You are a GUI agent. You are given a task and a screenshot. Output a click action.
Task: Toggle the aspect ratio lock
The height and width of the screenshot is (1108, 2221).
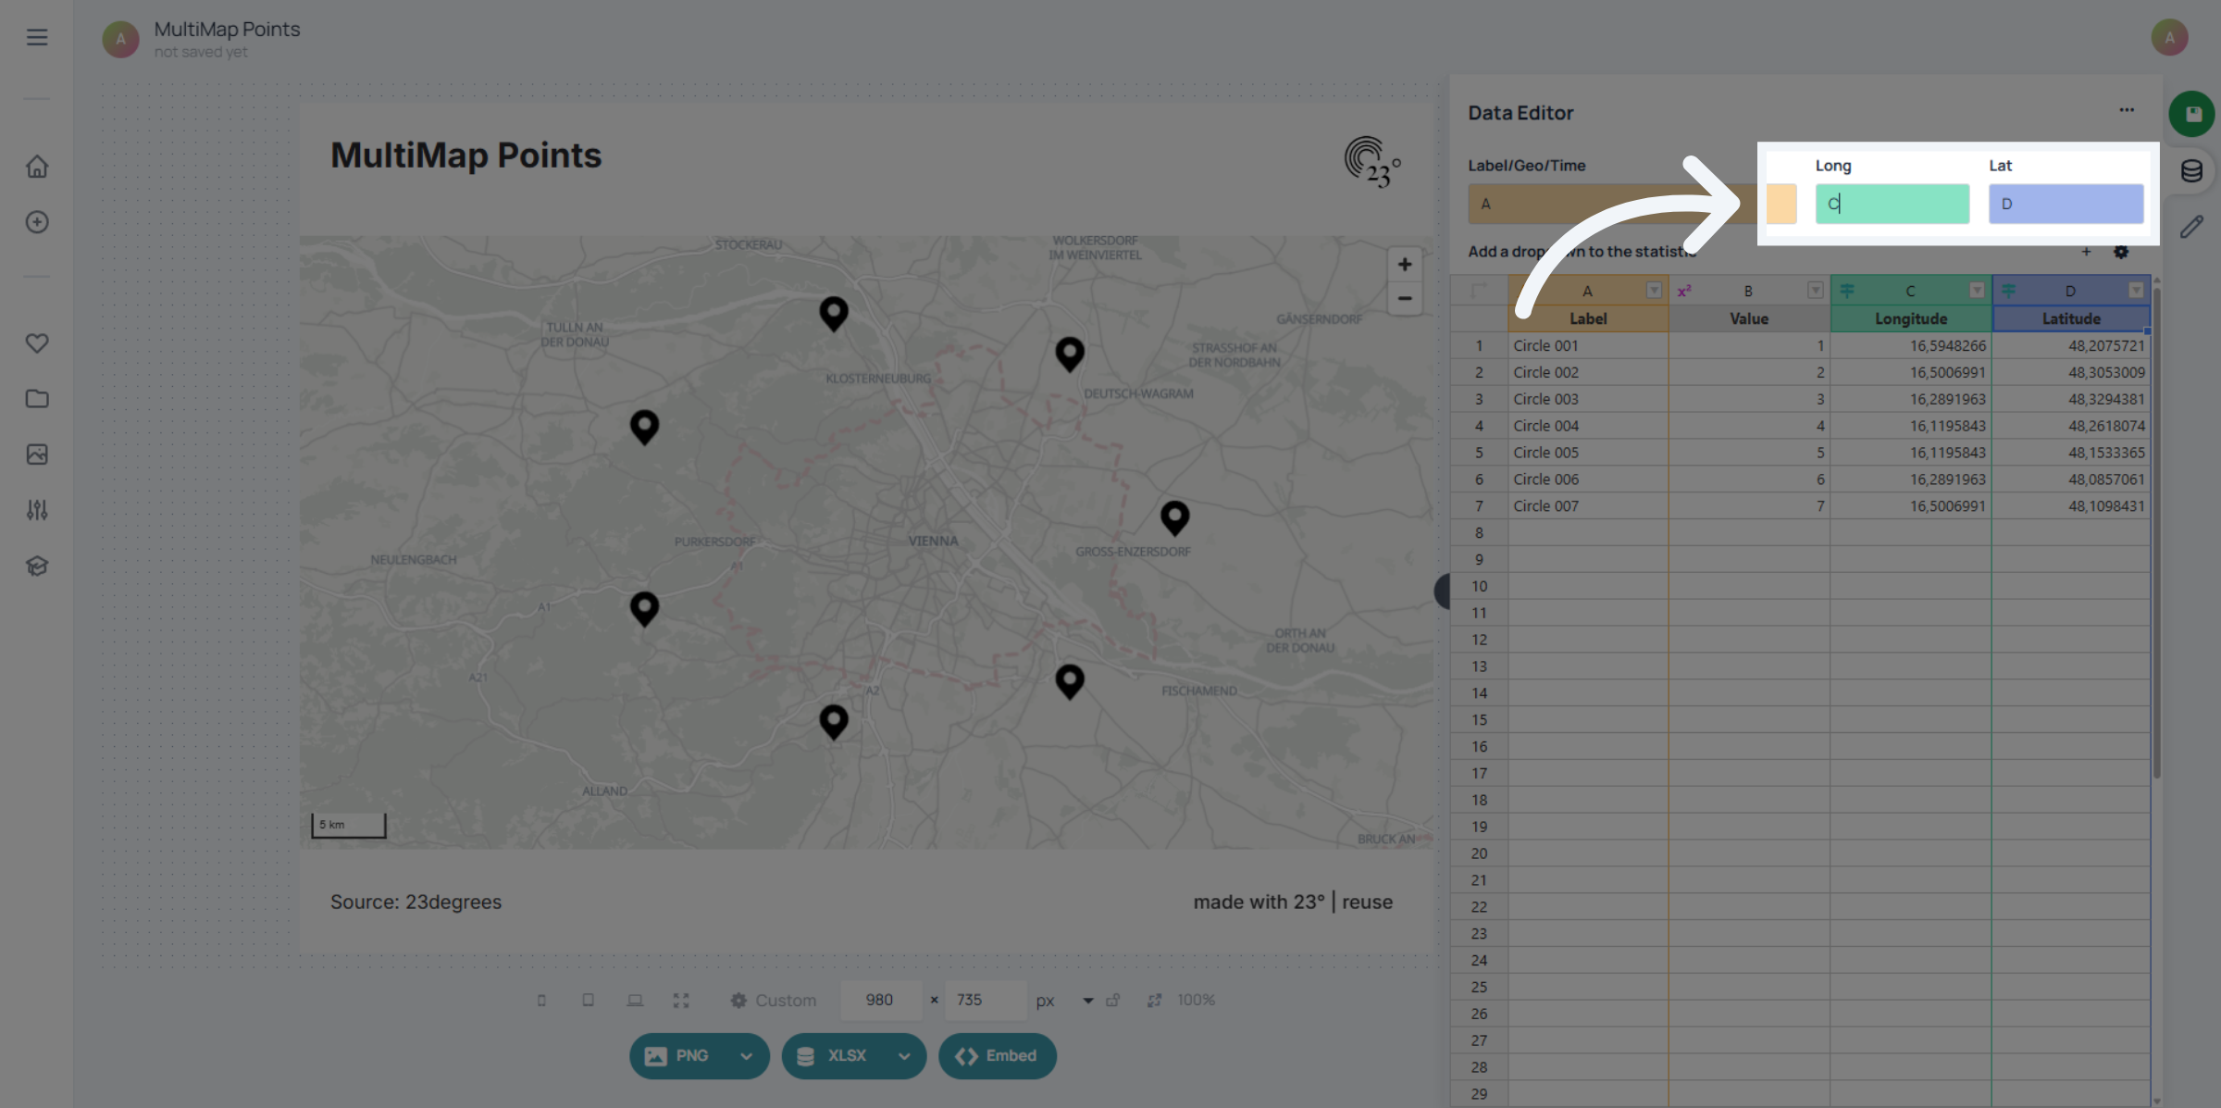tap(1113, 1001)
